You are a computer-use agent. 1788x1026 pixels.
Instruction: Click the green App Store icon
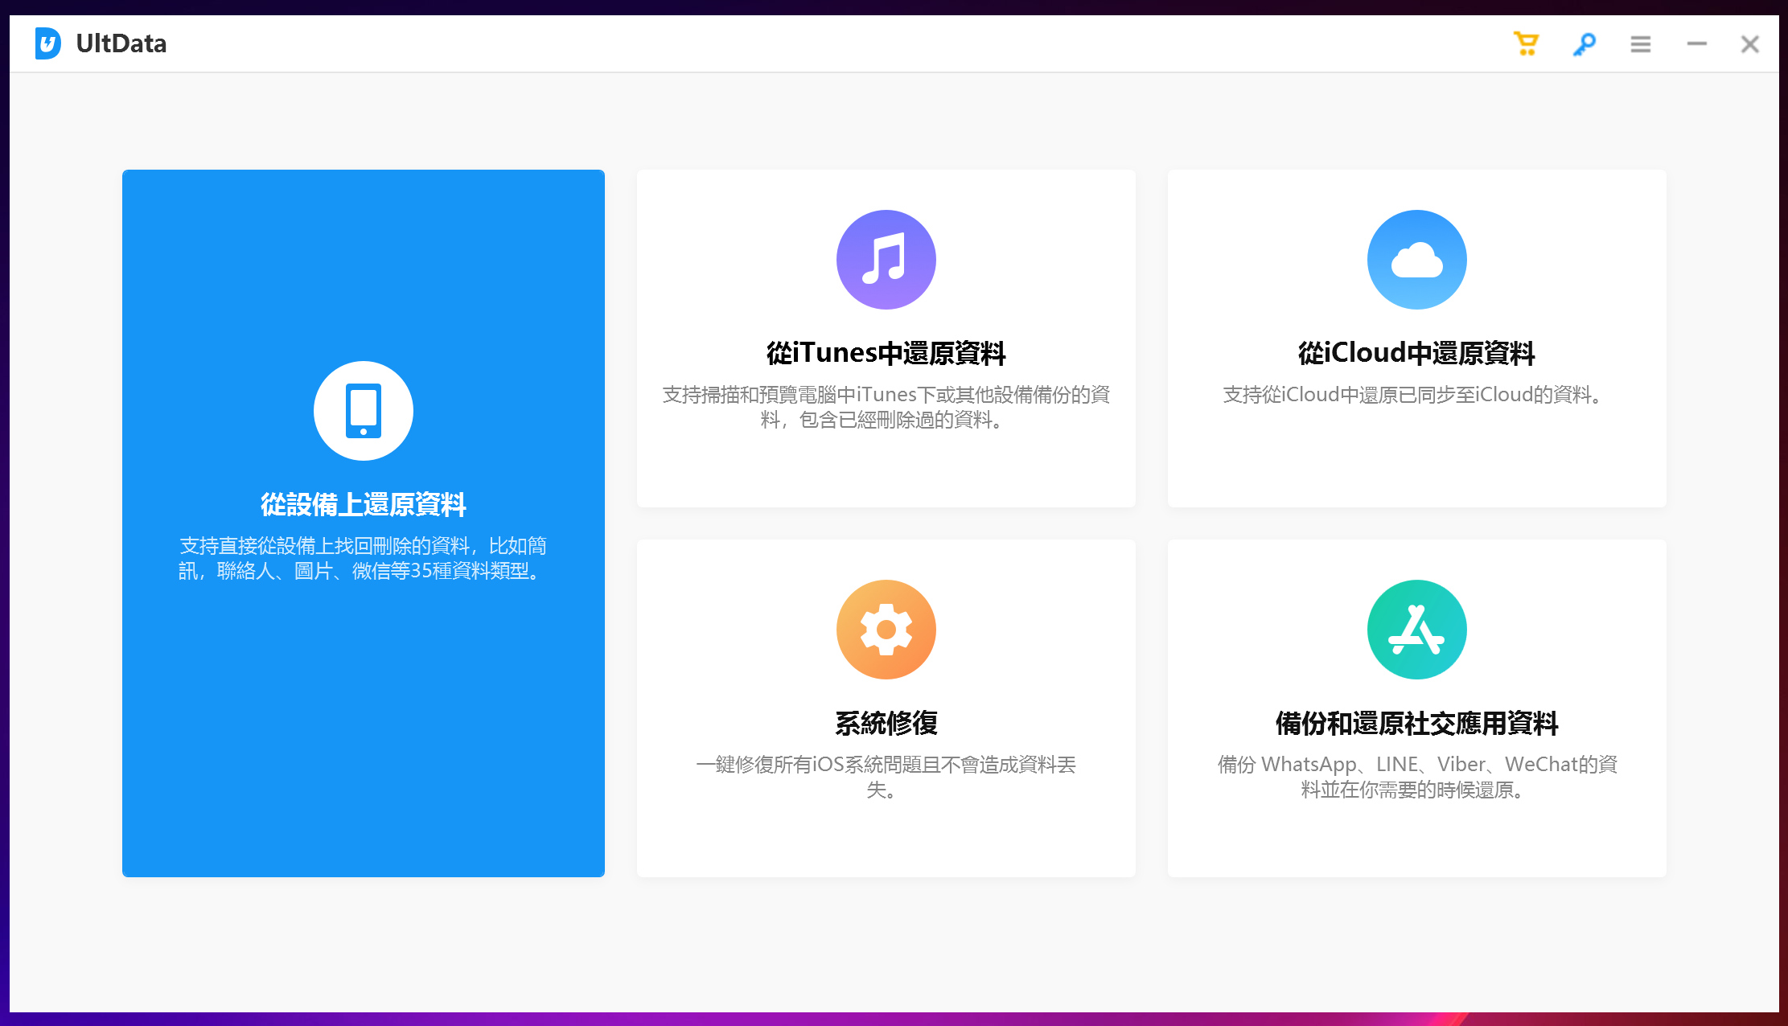pos(1417,630)
